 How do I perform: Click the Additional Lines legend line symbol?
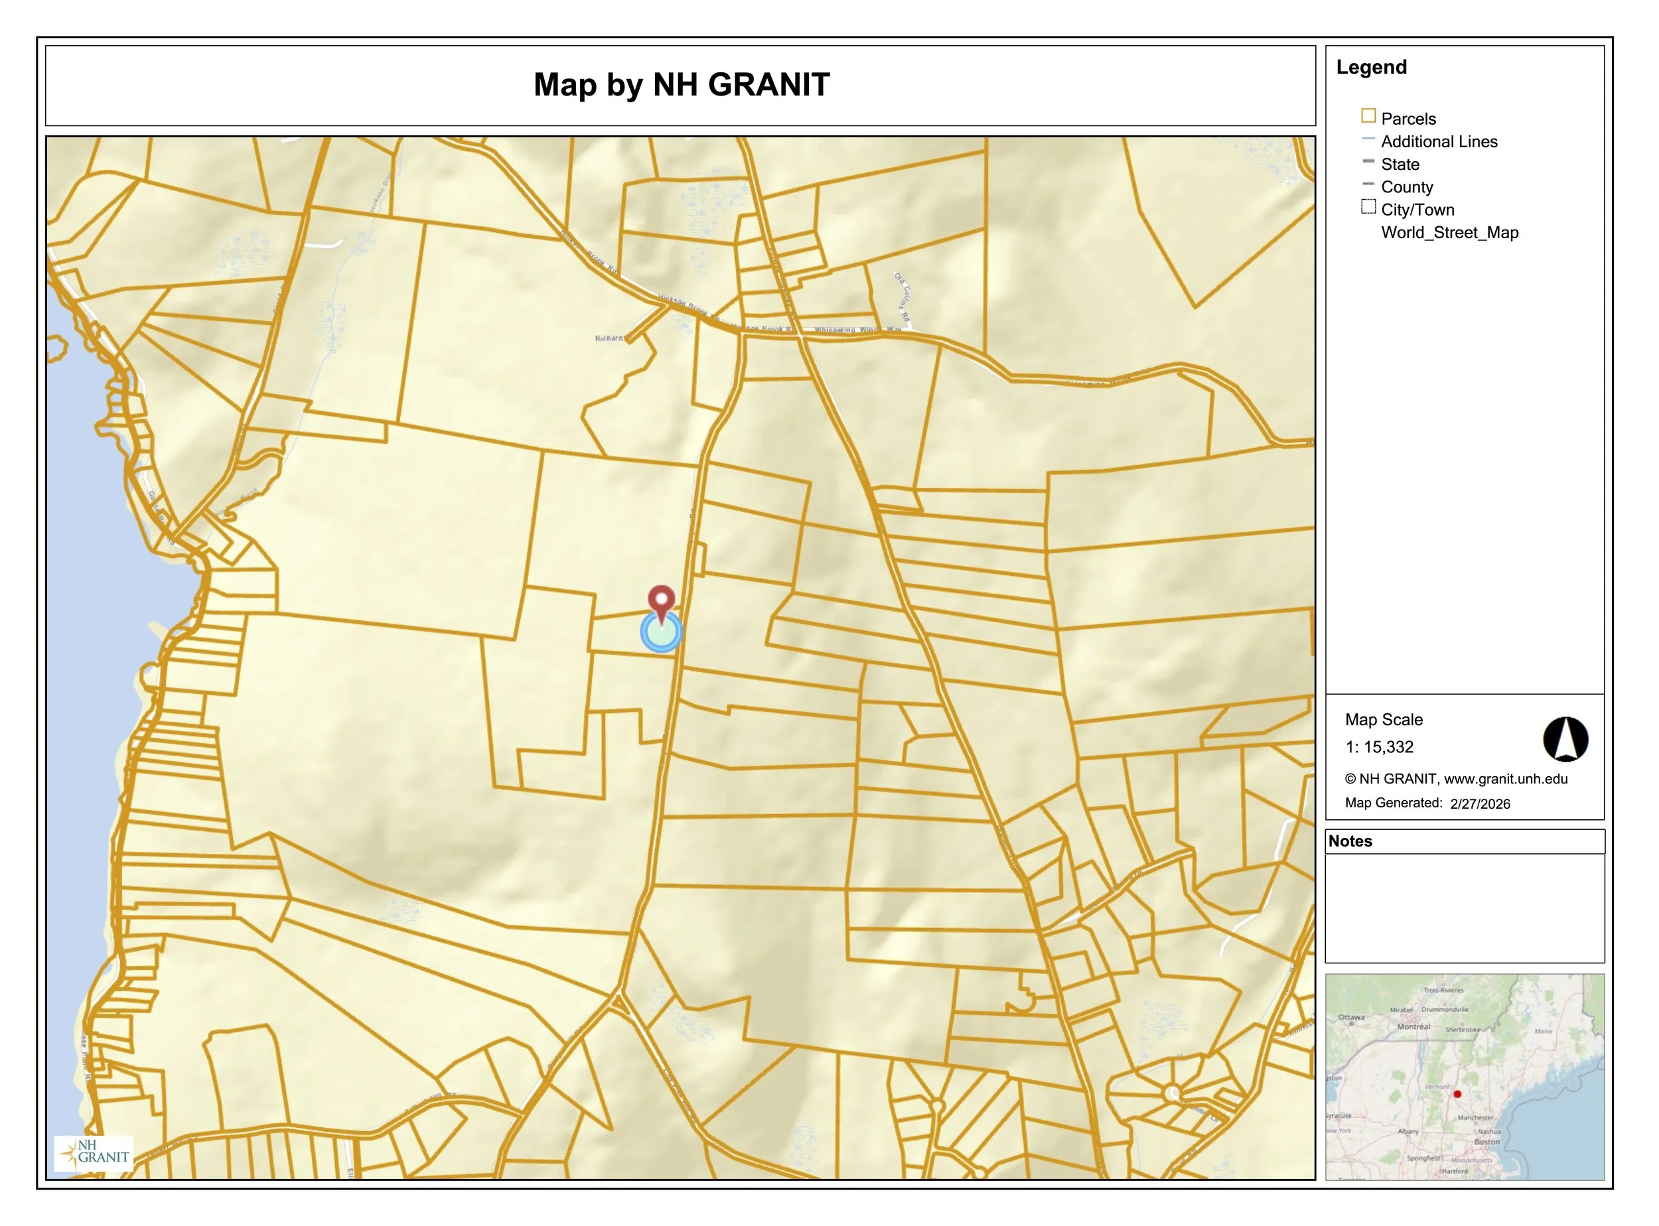[1368, 139]
